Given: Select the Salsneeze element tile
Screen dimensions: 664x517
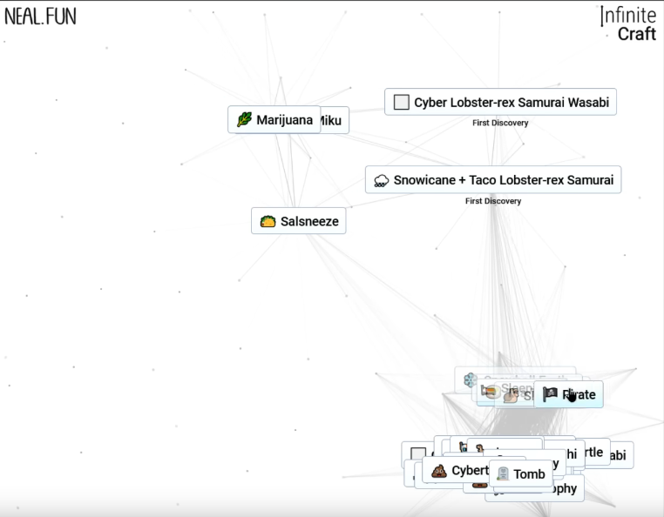Looking at the screenshot, I should click(299, 221).
